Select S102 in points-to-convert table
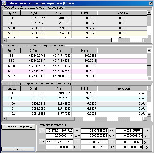Viewport: 154px width, 153px height. (x=11, y=114)
